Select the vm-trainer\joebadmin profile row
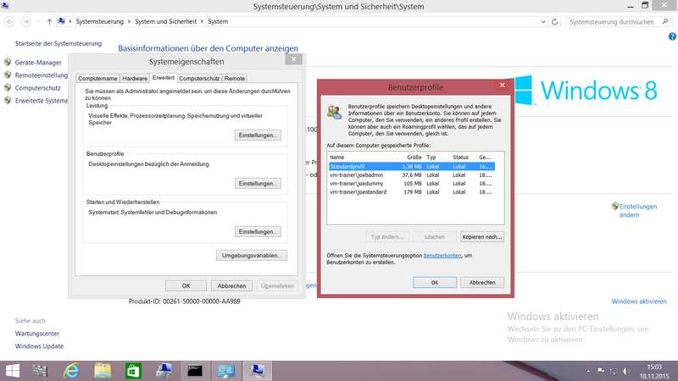 (x=412, y=175)
